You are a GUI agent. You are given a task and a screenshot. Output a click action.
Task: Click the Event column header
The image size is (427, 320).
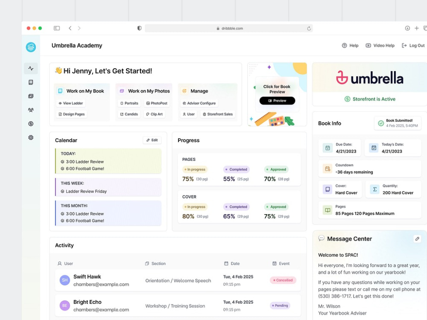click(x=281, y=263)
